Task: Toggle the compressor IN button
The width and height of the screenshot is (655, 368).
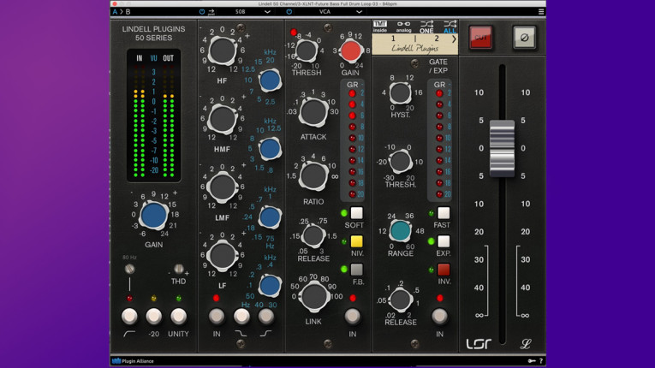Action: coord(353,316)
